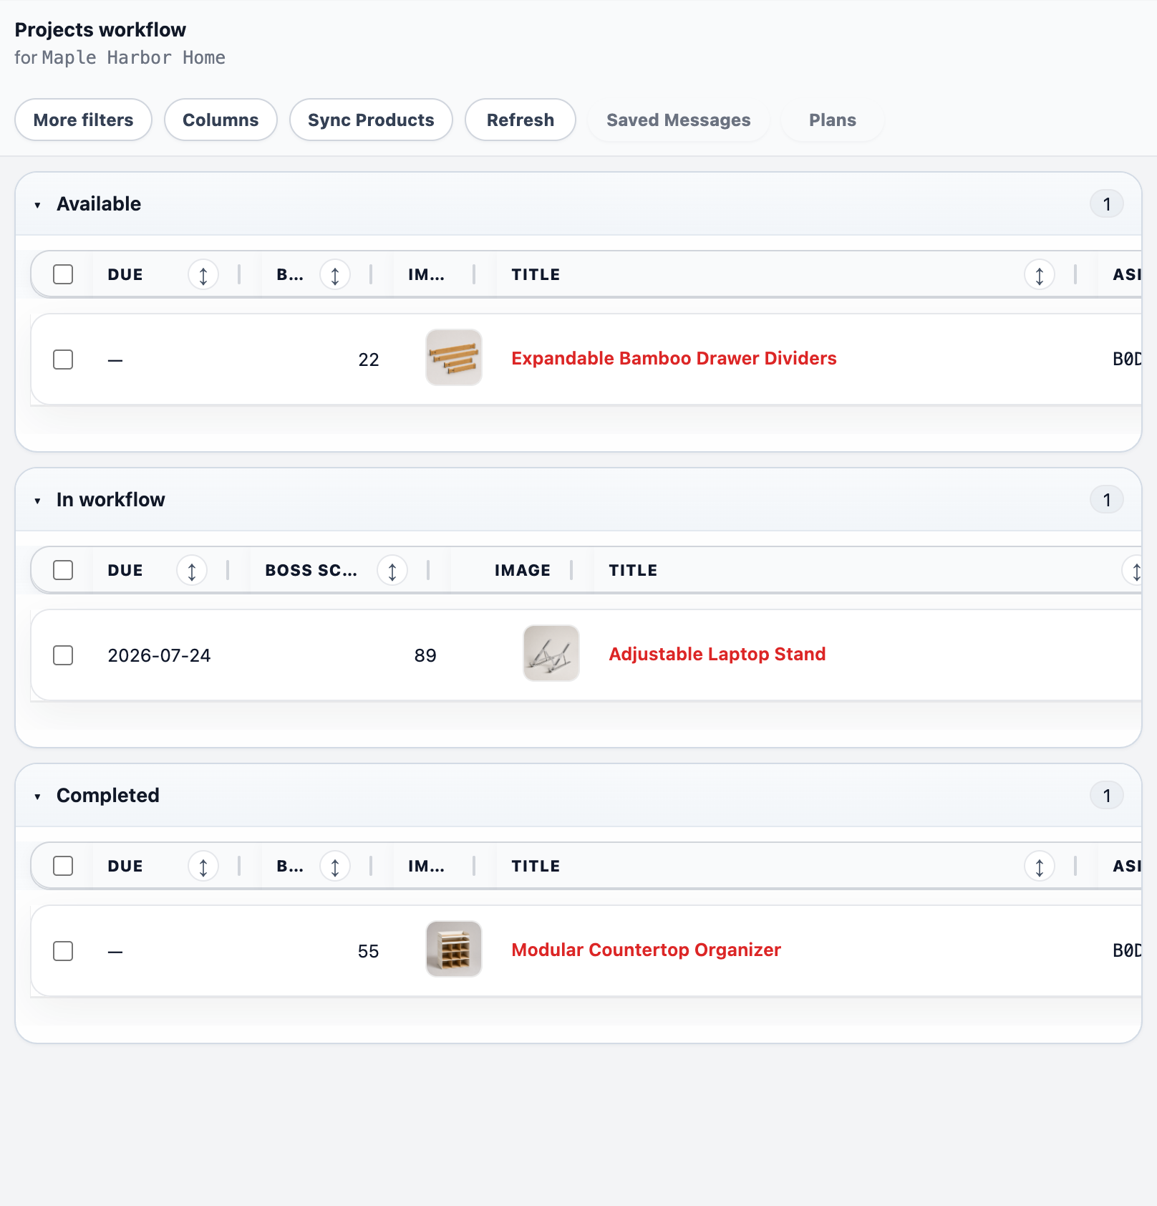Click the In workflow count badge

point(1107,500)
